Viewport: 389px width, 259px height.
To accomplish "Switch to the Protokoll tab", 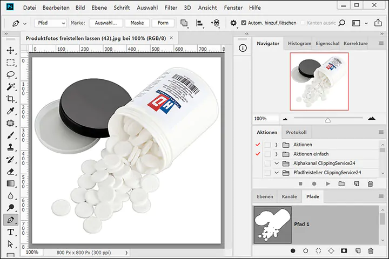I will point(296,132).
